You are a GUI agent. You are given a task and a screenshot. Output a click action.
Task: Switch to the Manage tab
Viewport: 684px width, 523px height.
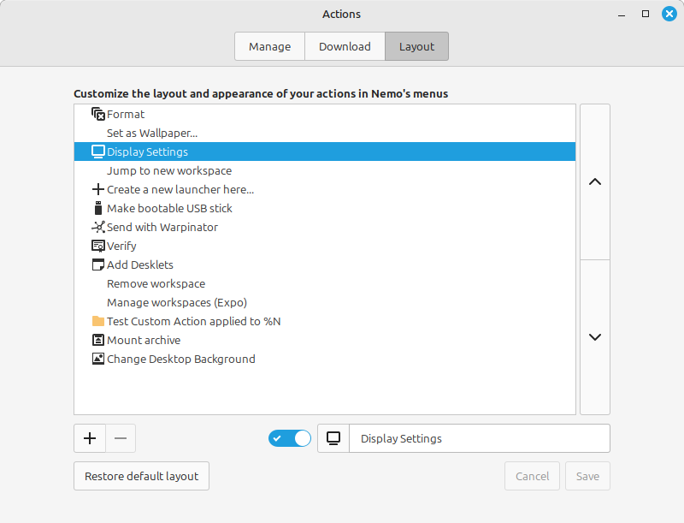[269, 46]
